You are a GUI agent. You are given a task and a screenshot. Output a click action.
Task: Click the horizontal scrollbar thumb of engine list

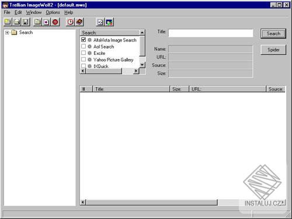pos(104,71)
